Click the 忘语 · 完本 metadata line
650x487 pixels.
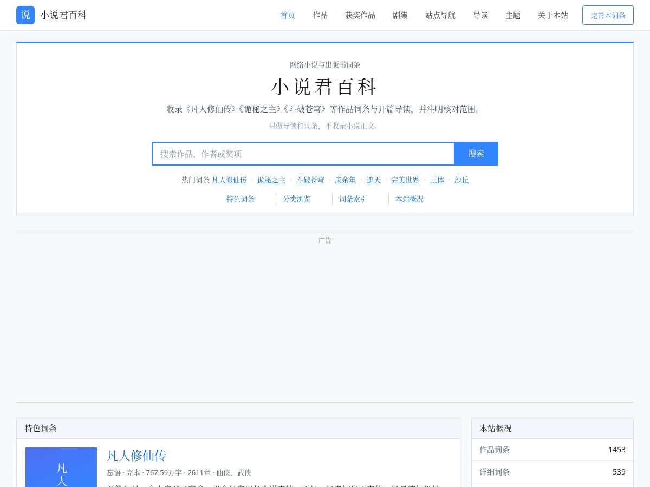click(x=179, y=473)
